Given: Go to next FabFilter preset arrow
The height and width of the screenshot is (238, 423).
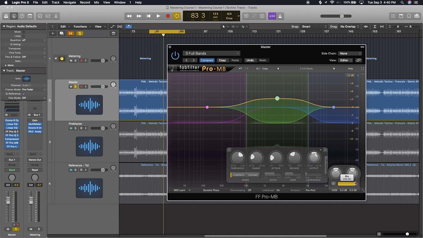Looking at the screenshot, I should [334, 68].
